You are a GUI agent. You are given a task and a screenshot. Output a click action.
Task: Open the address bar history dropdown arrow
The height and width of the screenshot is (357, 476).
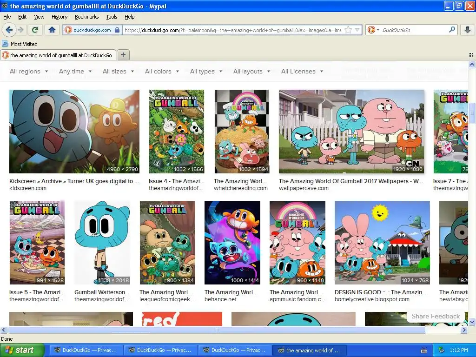click(357, 30)
